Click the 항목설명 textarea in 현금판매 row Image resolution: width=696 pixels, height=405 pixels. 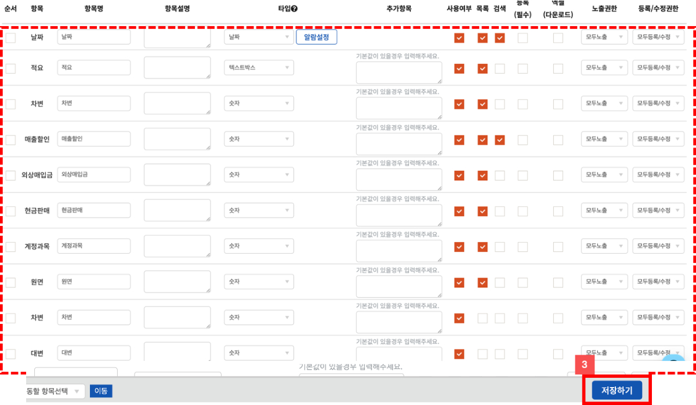pyautogui.click(x=177, y=210)
